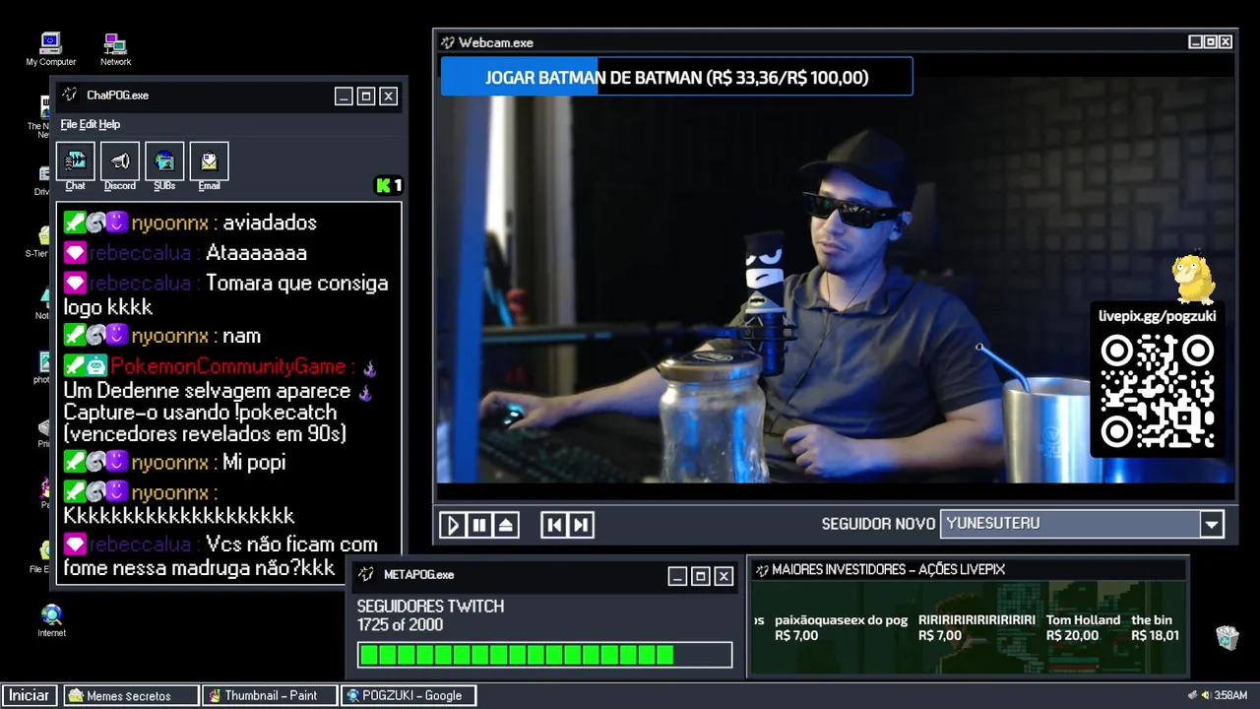Click 'paixãoquaseex do pog' investor entry
The height and width of the screenshot is (709, 1260).
tap(841, 627)
